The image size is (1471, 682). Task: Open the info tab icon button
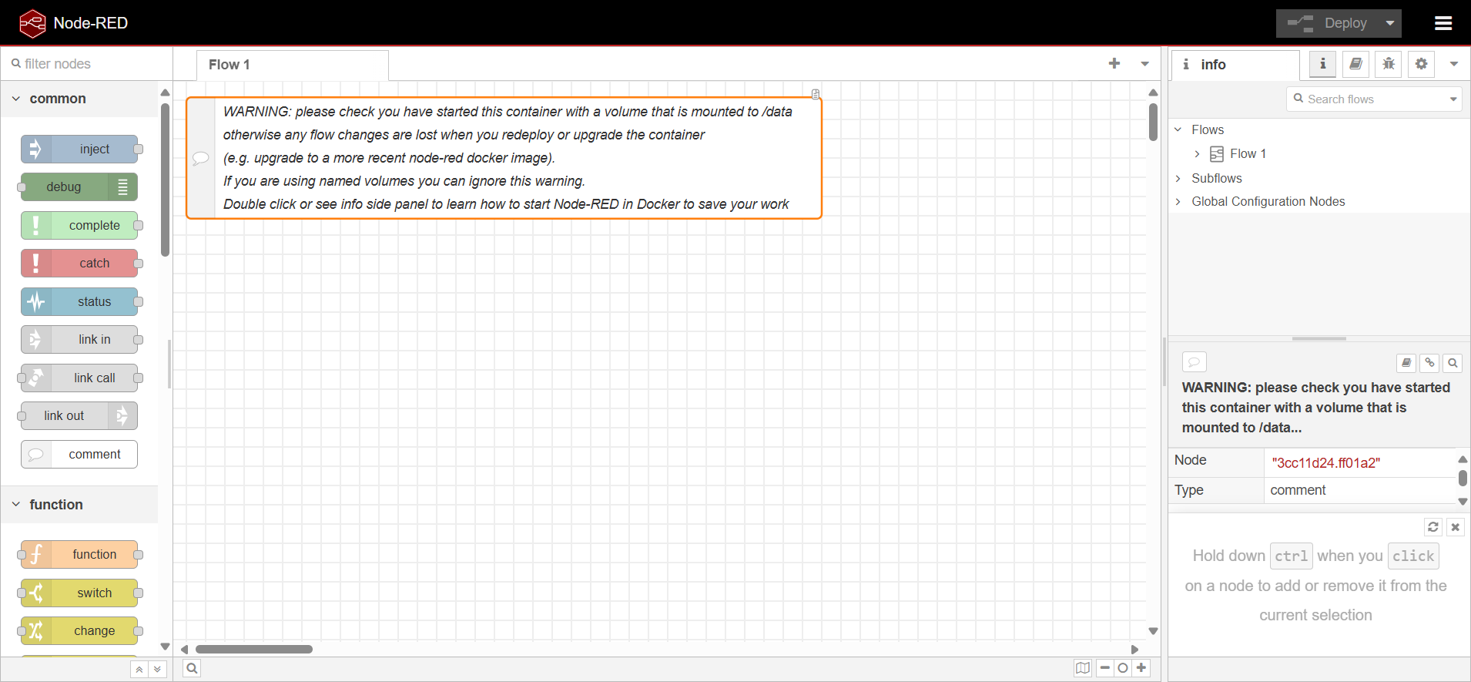[1323, 64]
